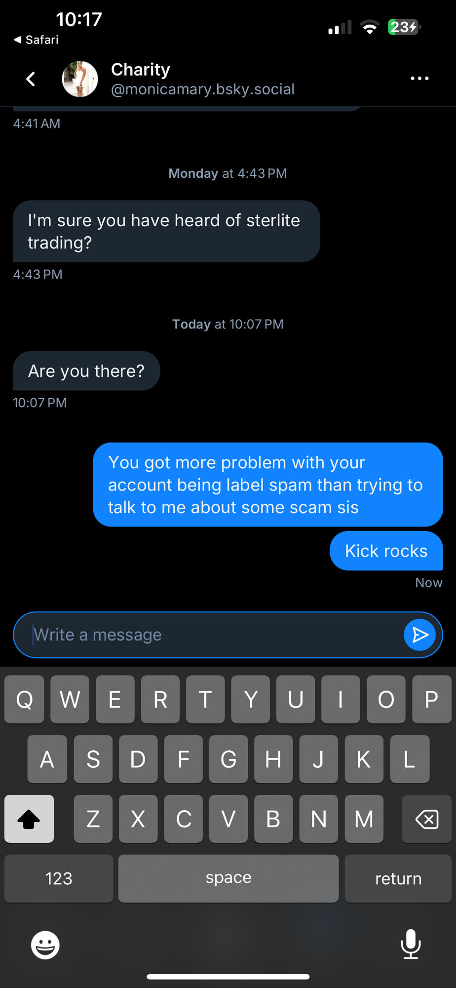Tap the sterlite trading message bubble
This screenshot has width=456, height=988.
pyautogui.click(x=166, y=231)
